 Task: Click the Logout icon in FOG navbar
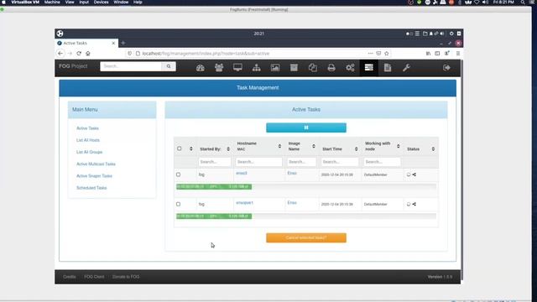pyautogui.click(x=446, y=67)
